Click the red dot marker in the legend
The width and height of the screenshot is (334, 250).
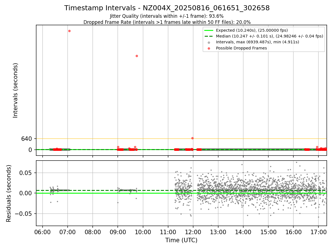(209, 48)
